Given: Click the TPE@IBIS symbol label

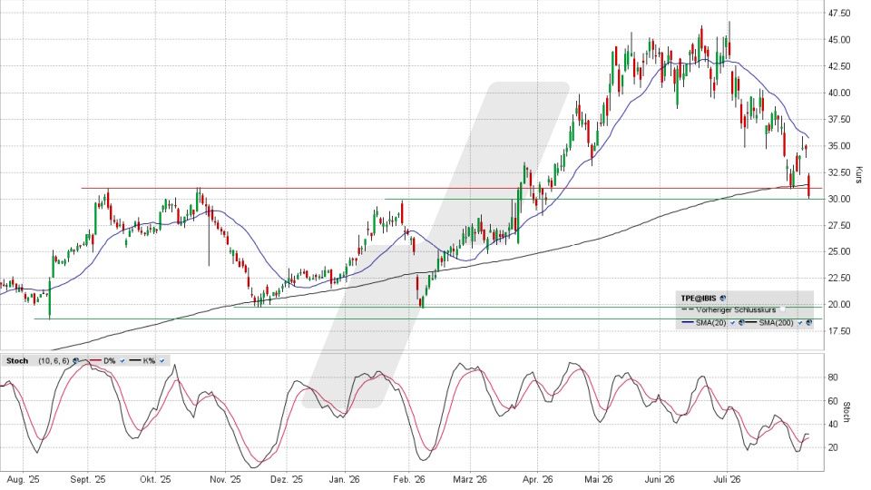Looking at the screenshot, I should coord(699,299).
